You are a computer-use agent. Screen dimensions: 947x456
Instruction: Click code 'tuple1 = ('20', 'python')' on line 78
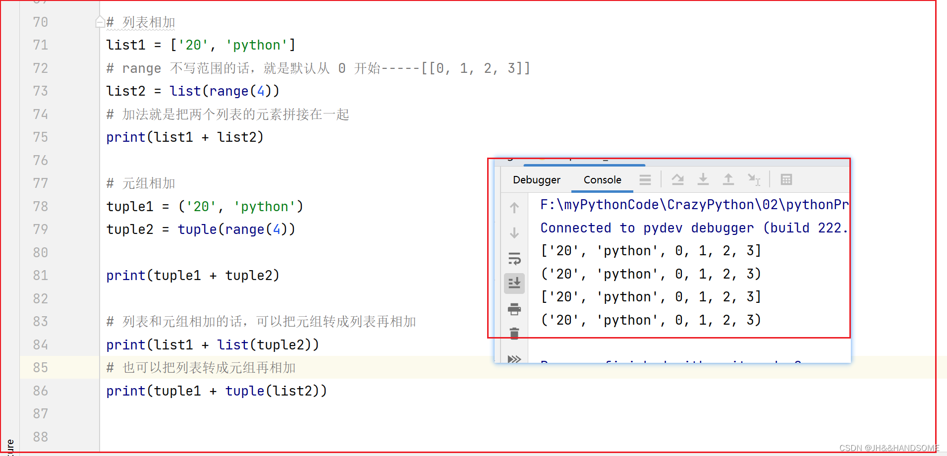[x=205, y=207]
